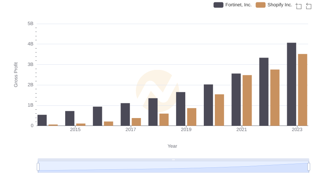Select Shopify bar for 2021
Screen dimensions: 316x182
click(247, 100)
